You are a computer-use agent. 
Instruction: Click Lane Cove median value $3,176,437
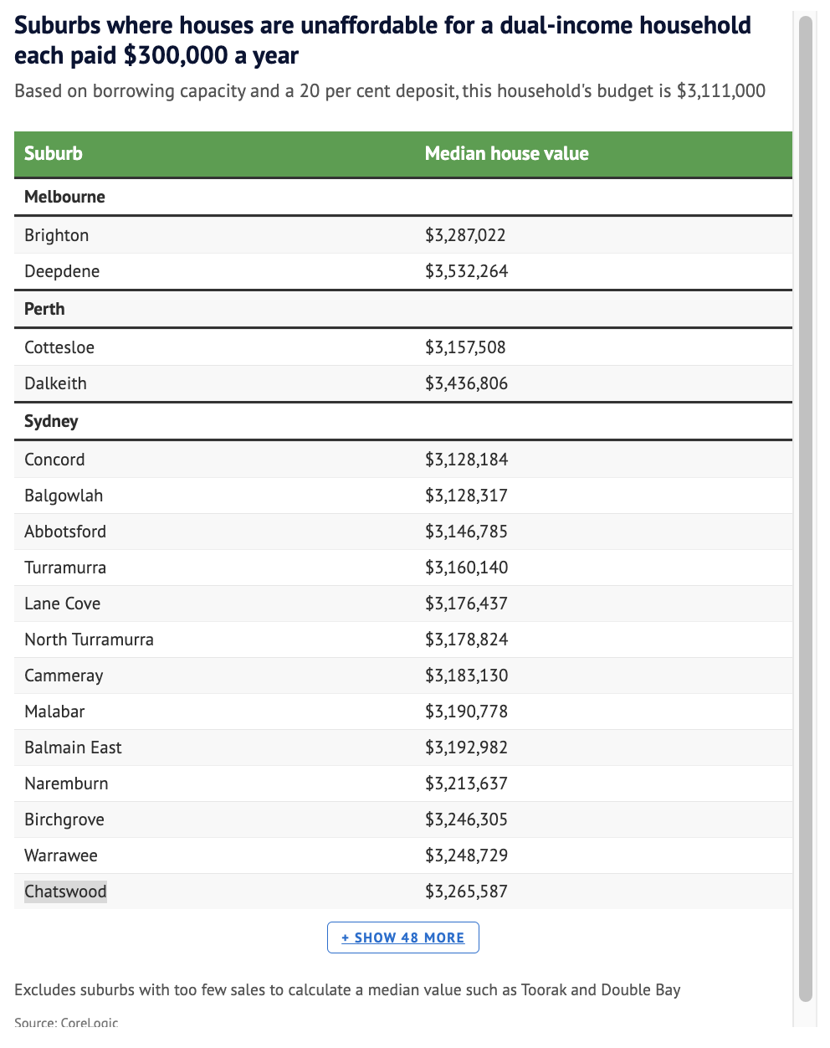point(466,604)
